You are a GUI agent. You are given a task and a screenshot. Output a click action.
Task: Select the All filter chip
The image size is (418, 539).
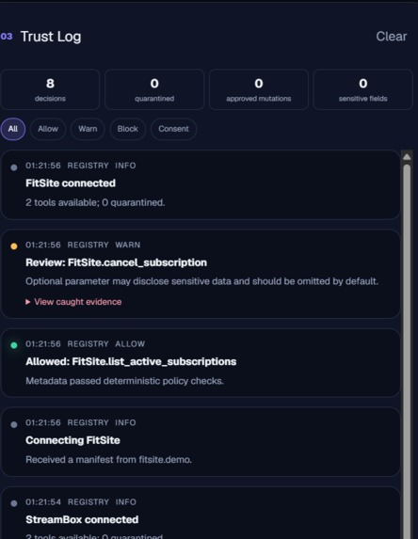13,129
